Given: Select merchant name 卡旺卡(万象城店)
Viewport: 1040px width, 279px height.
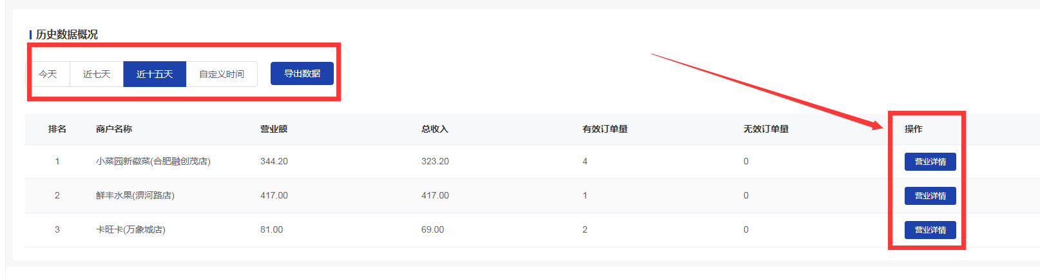Looking at the screenshot, I should pyautogui.click(x=131, y=229).
